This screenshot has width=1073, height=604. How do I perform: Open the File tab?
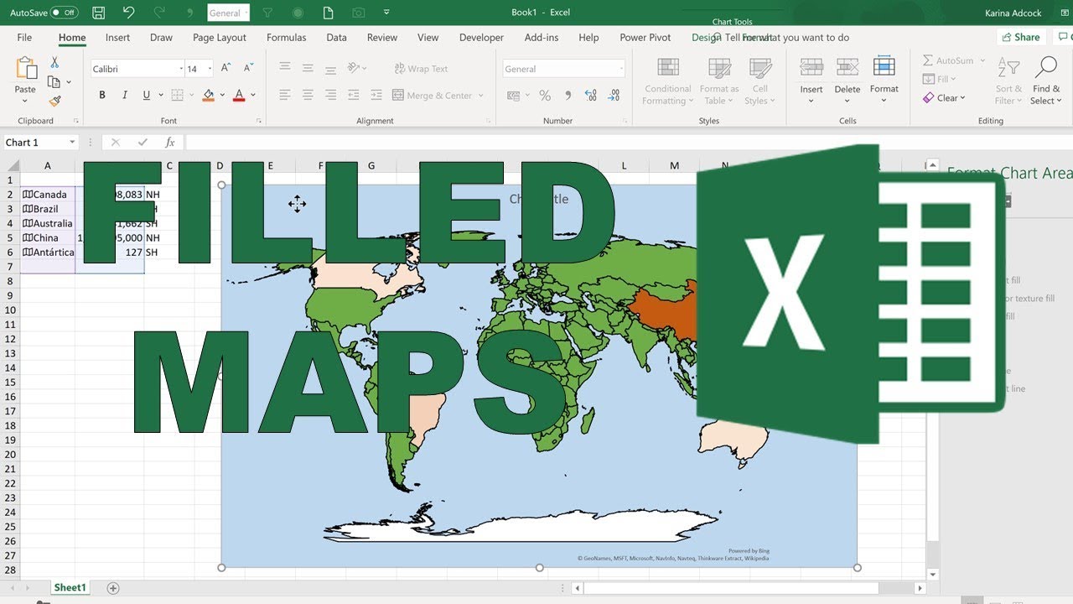pos(24,38)
